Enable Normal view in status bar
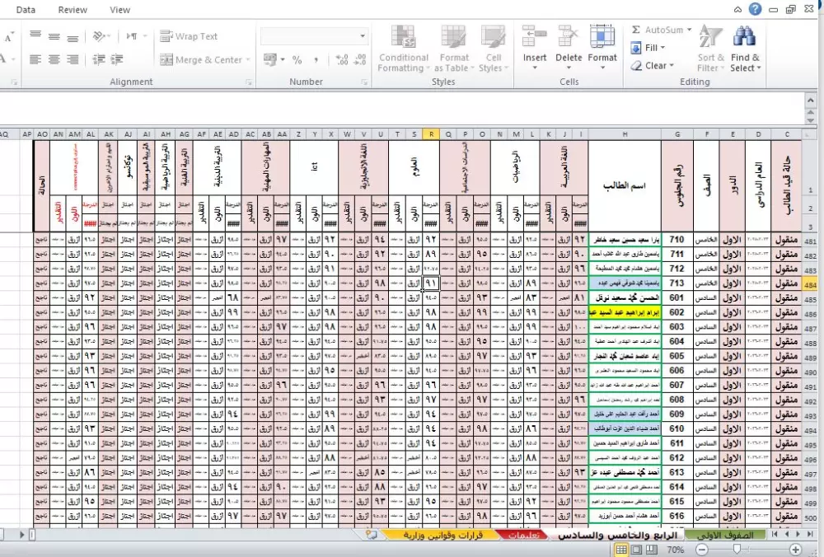Image resolution: width=824 pixels, height=557 pixels. (x=621, y=548)
